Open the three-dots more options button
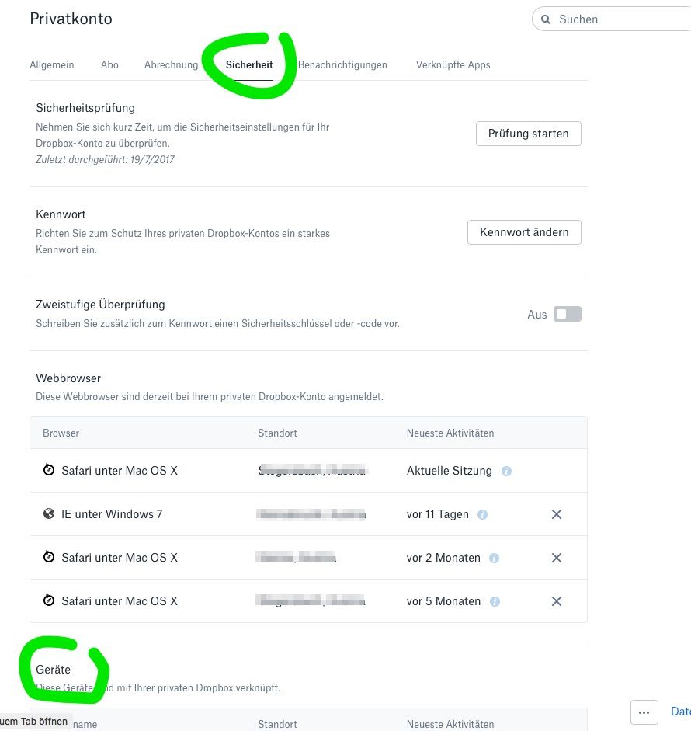Image resolution: width=691 pixels, height=731 pixels. coord(644,712)
